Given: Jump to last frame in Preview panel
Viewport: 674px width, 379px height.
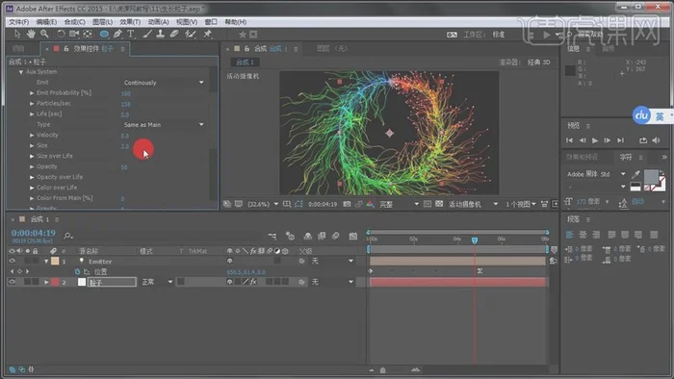Looking at the screenshot, I should [x=620, y=140].
